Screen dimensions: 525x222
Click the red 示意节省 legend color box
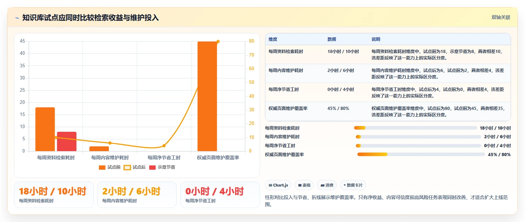click(153, 167)
